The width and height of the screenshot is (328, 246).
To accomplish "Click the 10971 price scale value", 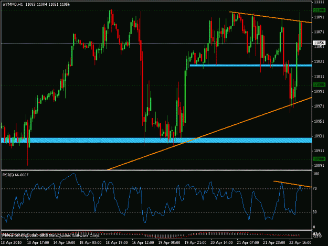I will coord(319,106).
